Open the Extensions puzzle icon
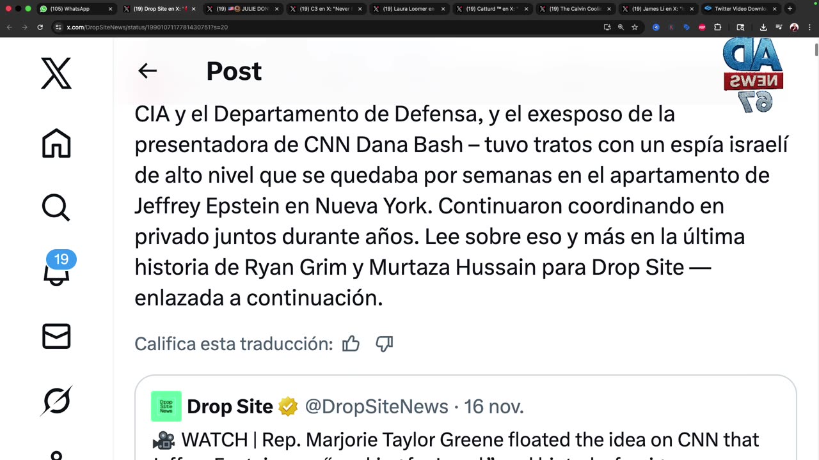 (x=717, y=27)
